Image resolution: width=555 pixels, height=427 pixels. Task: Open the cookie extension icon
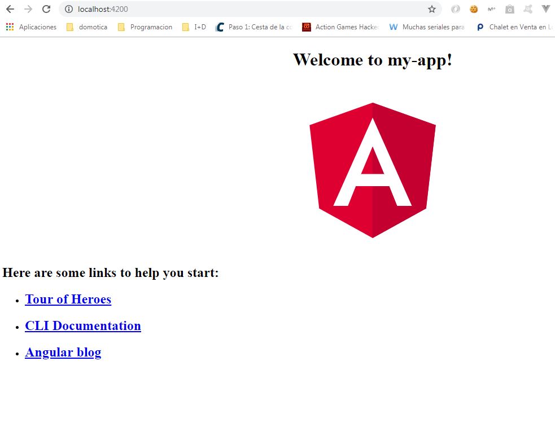coord(474,9)
